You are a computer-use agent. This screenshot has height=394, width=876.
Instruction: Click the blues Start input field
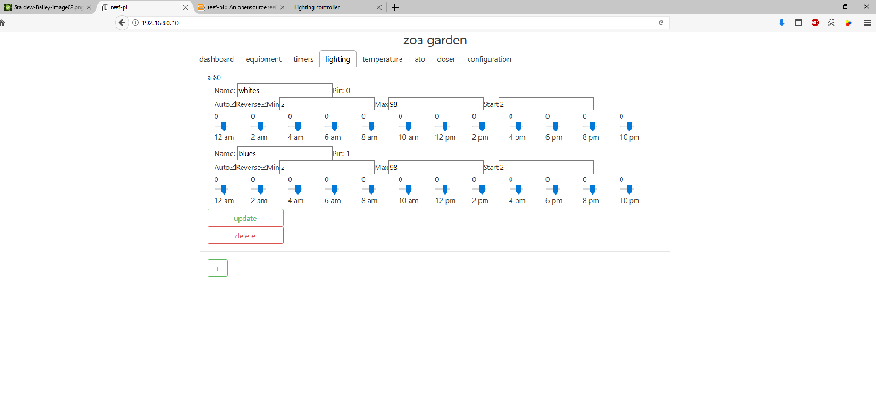546,167
